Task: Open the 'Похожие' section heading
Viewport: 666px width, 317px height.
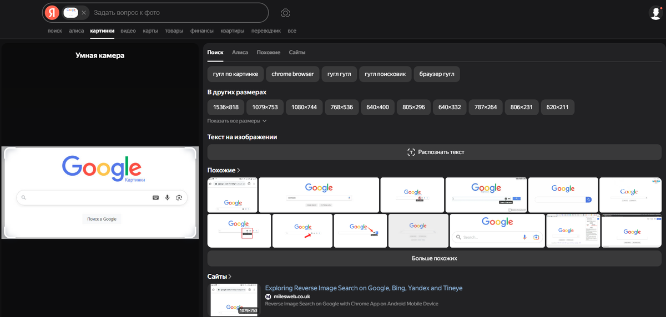Action: pyautogui.click(x=224, y=170)
